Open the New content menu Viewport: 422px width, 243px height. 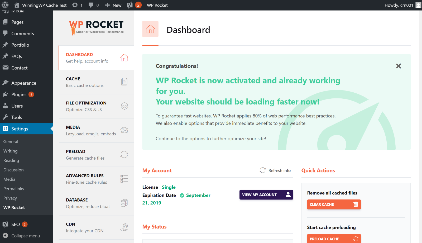pyautogui.click(x=113, y=5)
